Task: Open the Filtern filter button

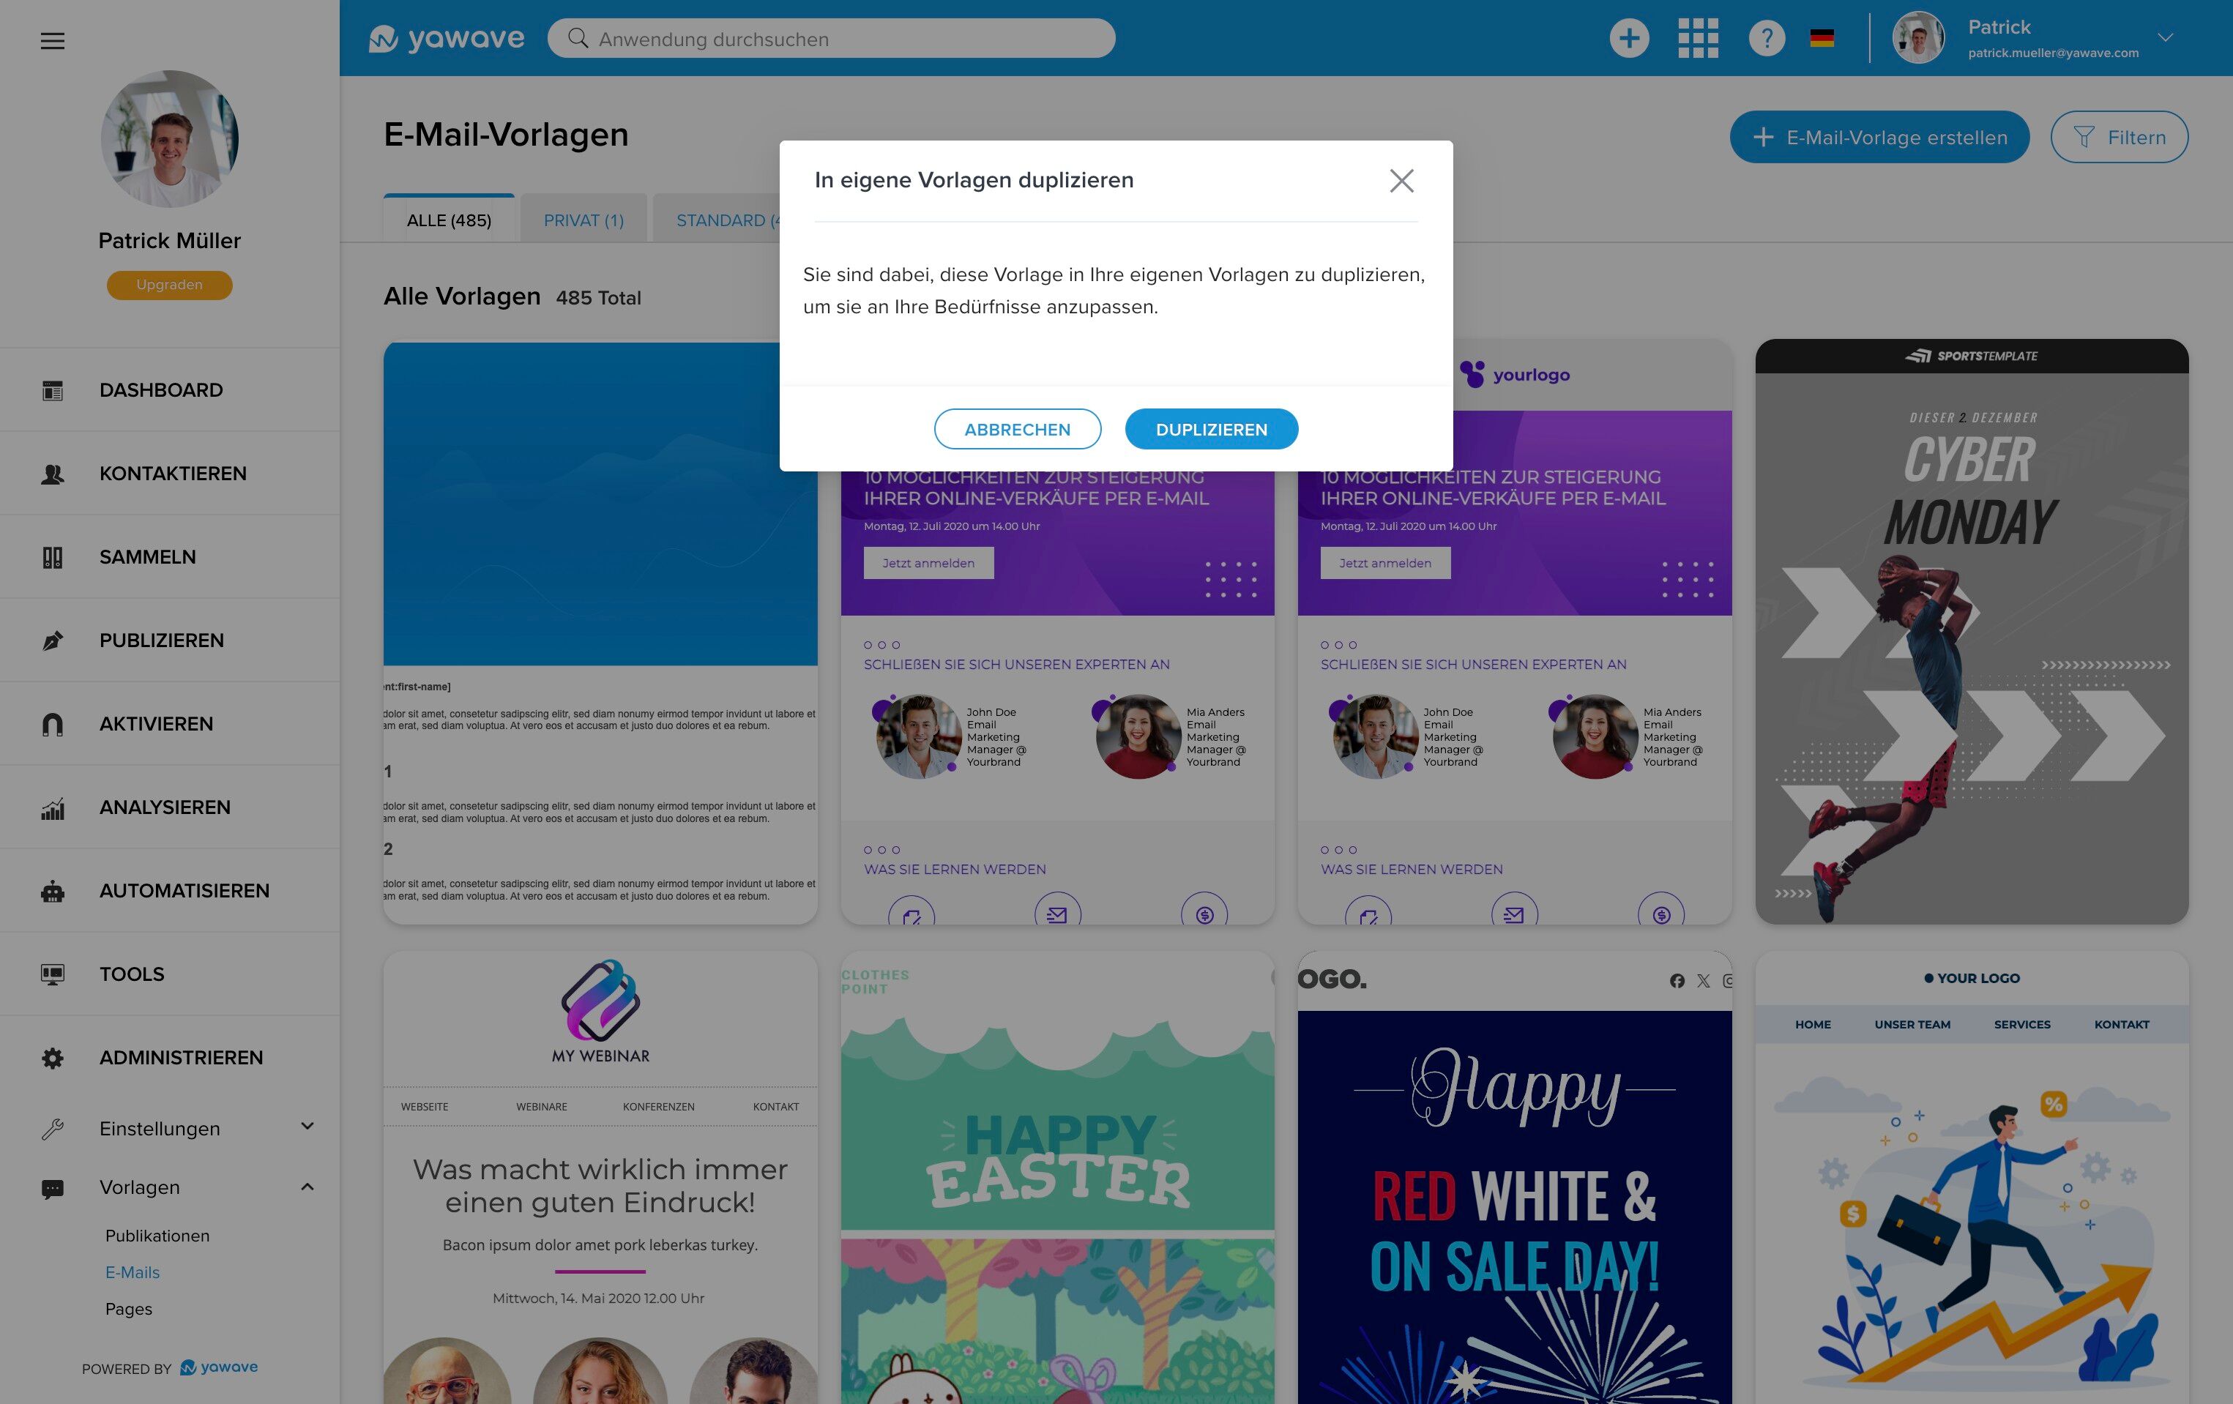Action: (x=2118, y=137)
